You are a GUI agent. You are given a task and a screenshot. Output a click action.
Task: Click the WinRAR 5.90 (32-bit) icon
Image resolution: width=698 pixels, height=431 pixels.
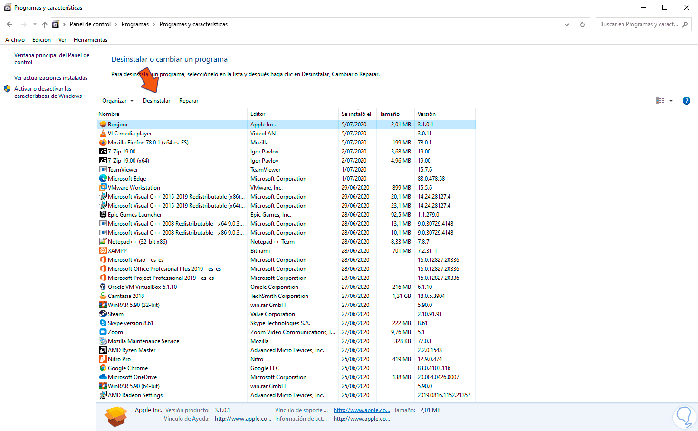point(103,305)
